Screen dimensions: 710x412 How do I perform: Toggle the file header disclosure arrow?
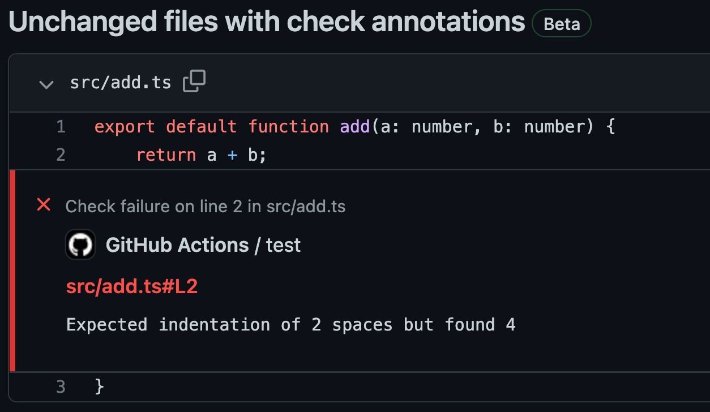pyautogui.click(x=46, y=84)
